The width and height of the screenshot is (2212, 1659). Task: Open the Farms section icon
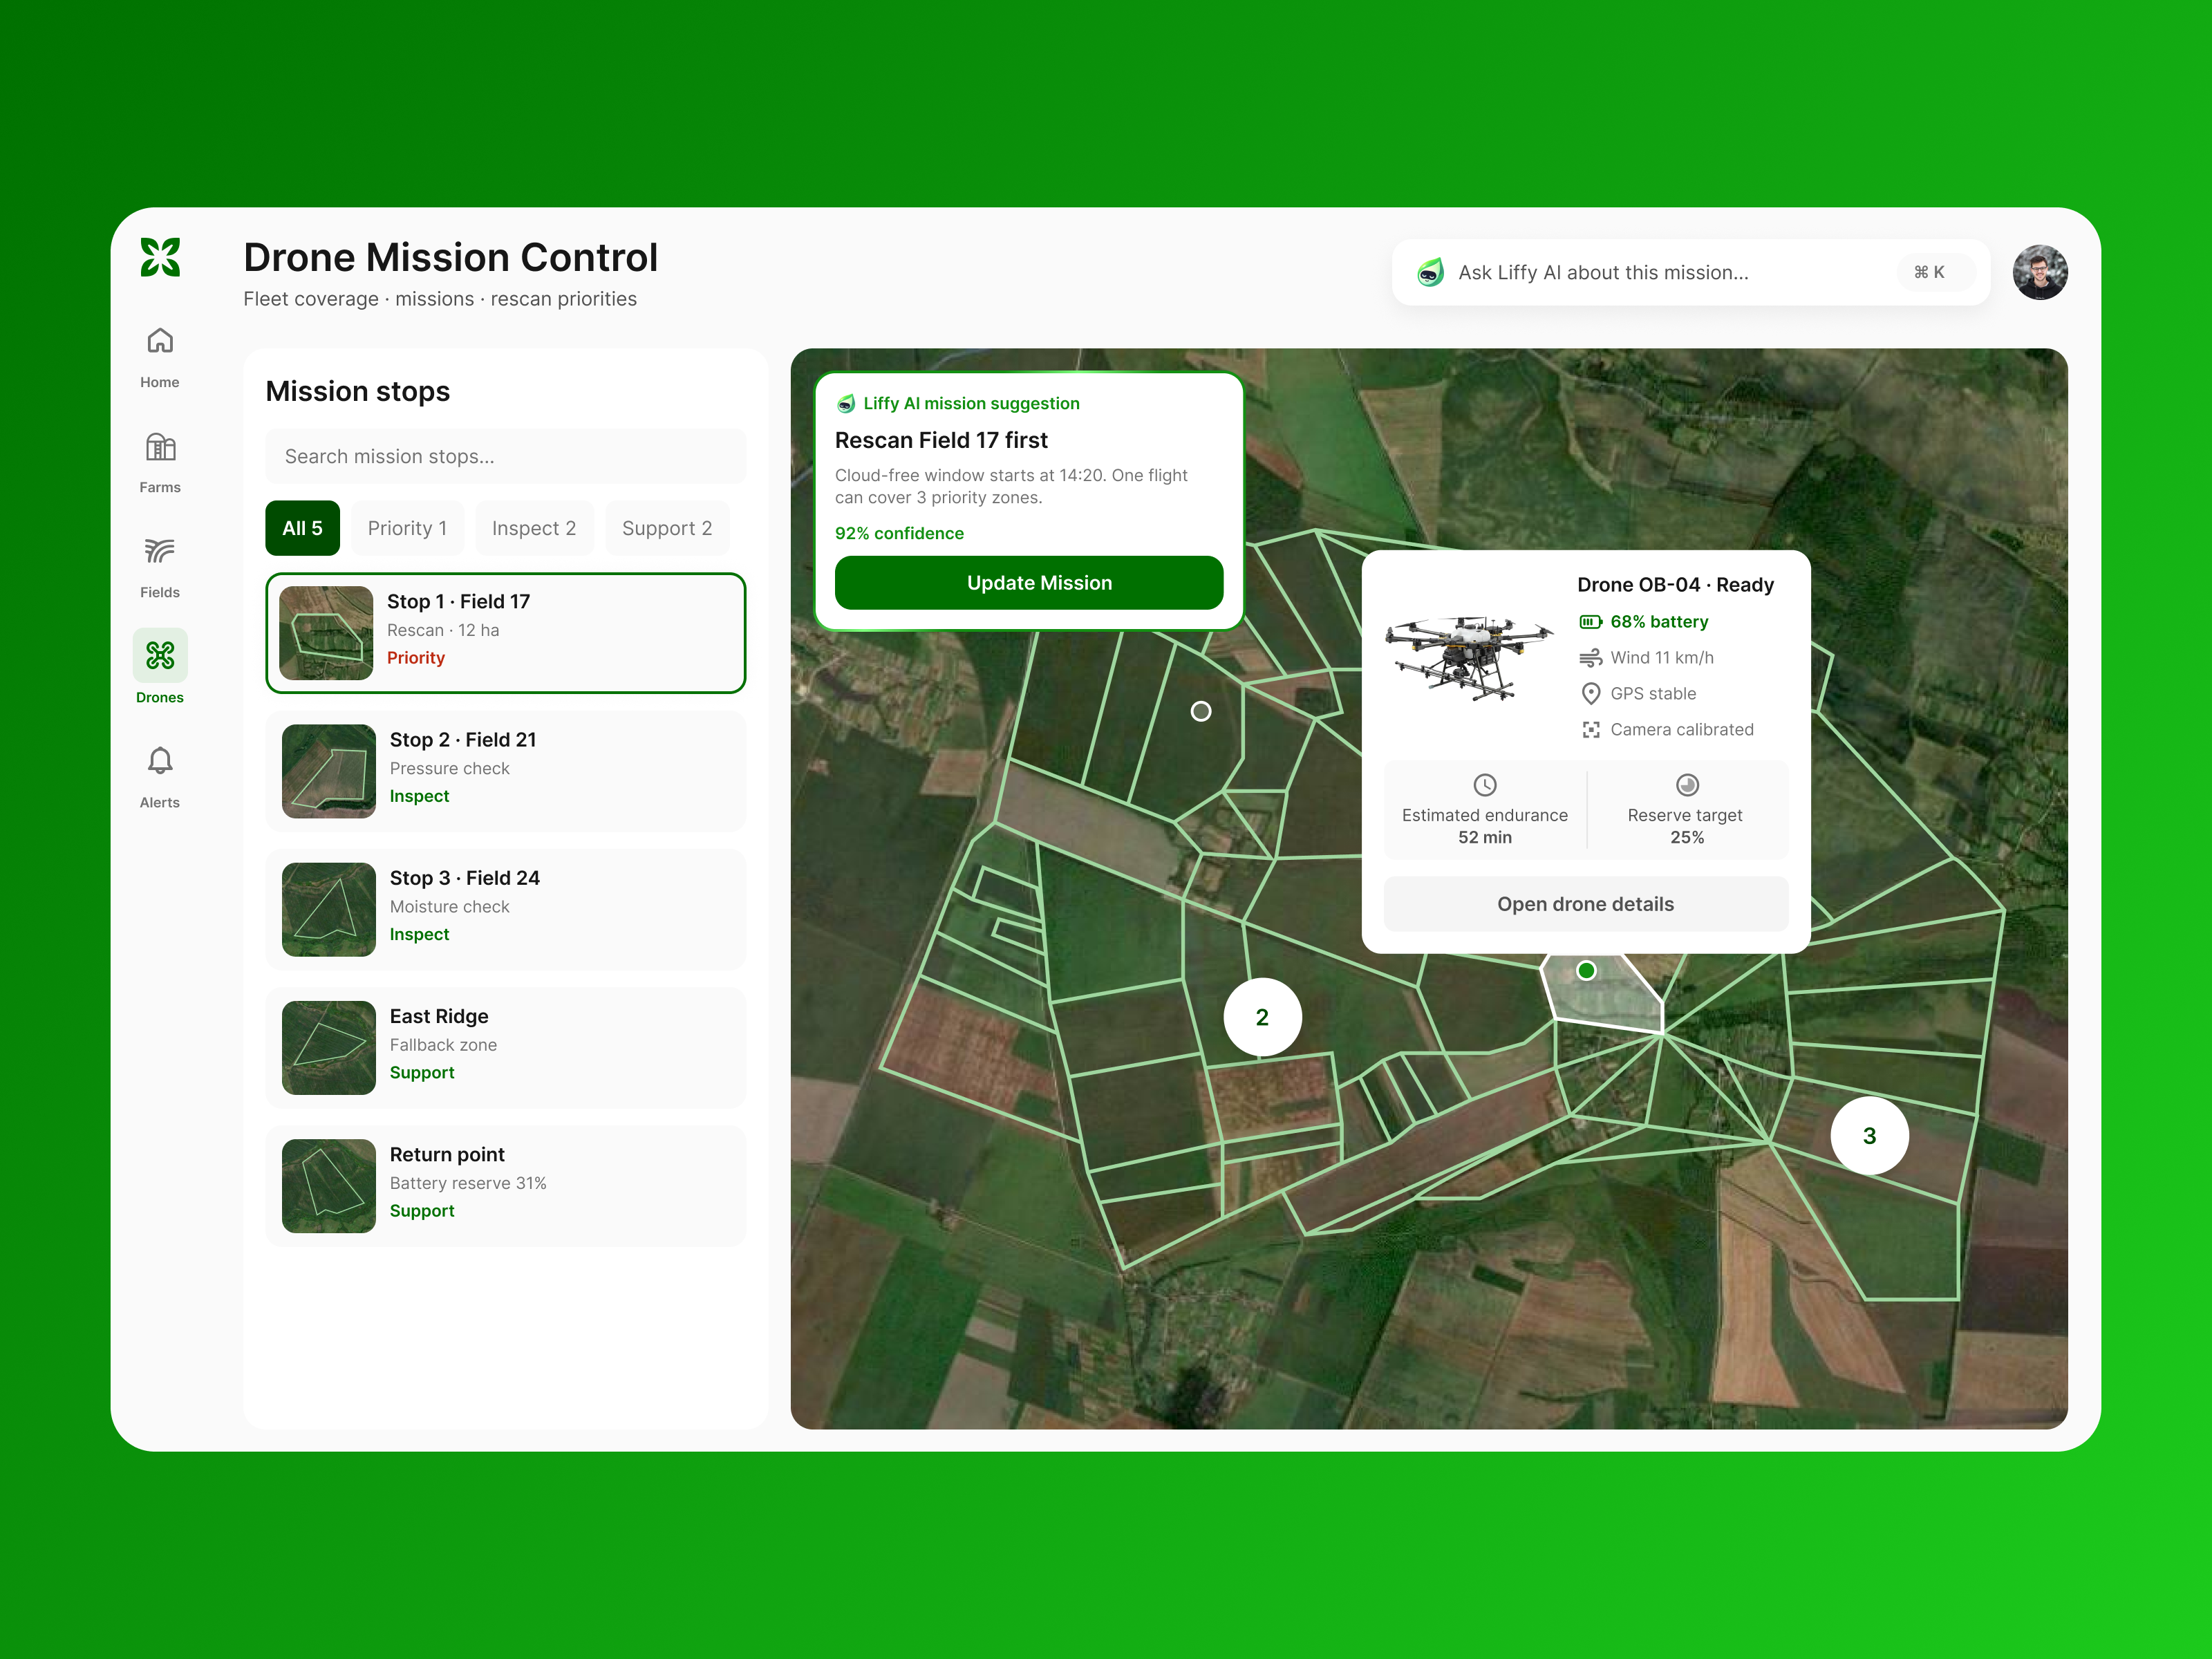pyautogui.click(x=160, y=447)
